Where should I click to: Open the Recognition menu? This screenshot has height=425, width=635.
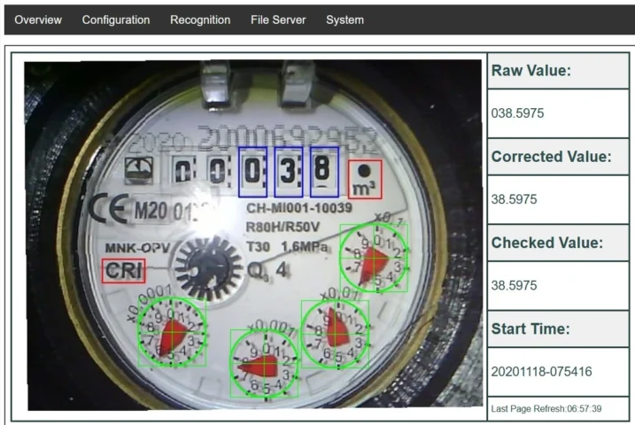pyautogui.click(x=199, y=20)
